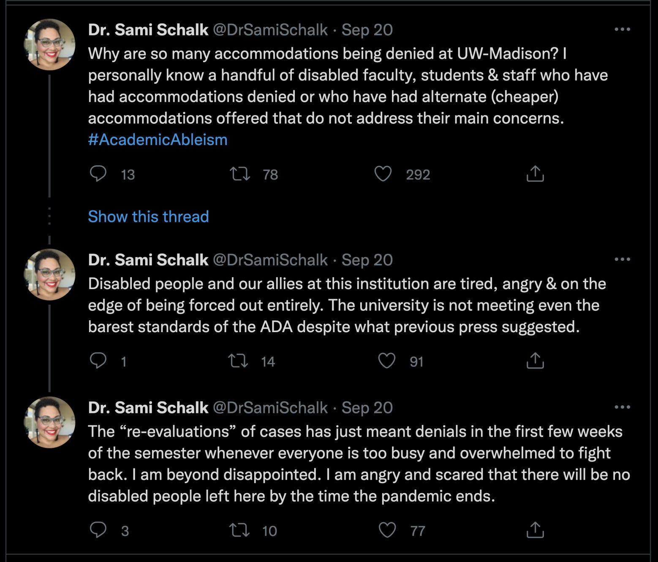This screenshot has width=658, height=562.
Task: Click @DrSamiSchalk handle on the third tweet
Action: coord(270,408)
